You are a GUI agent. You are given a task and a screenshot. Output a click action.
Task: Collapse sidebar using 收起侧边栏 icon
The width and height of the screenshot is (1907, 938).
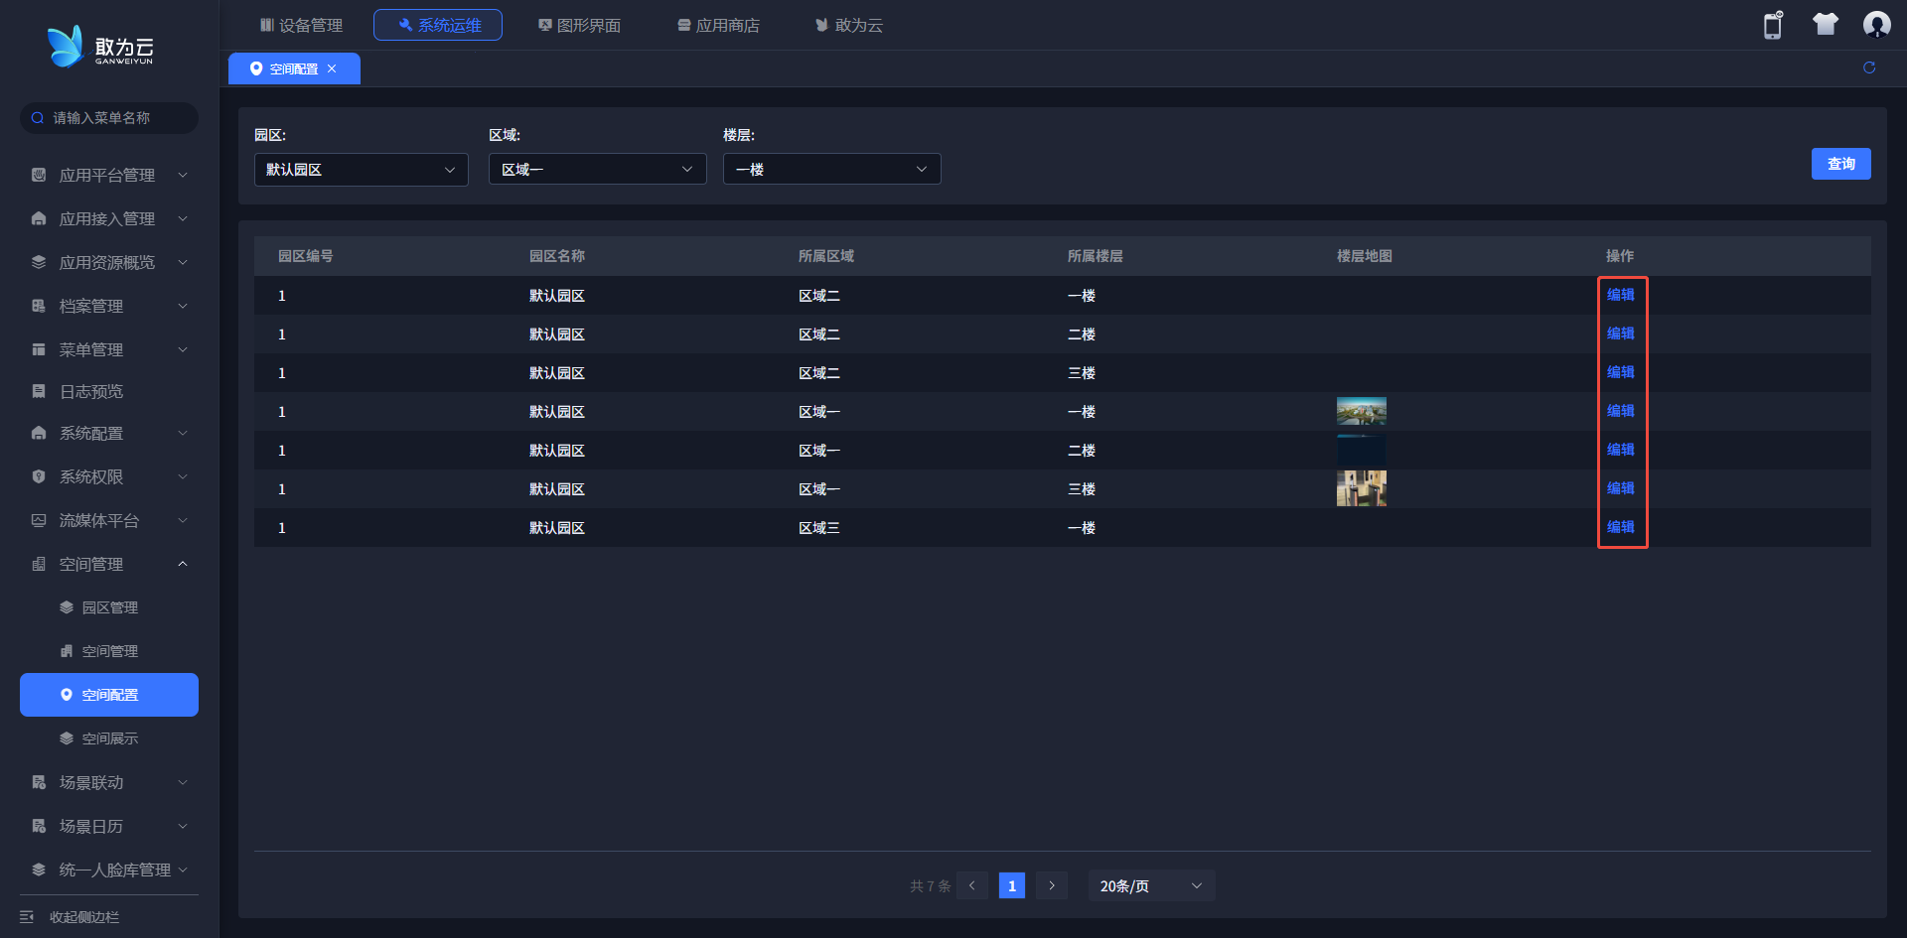click(27, 916)
